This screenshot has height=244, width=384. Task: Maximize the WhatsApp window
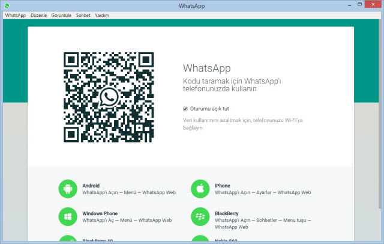(x=359, y=4)
